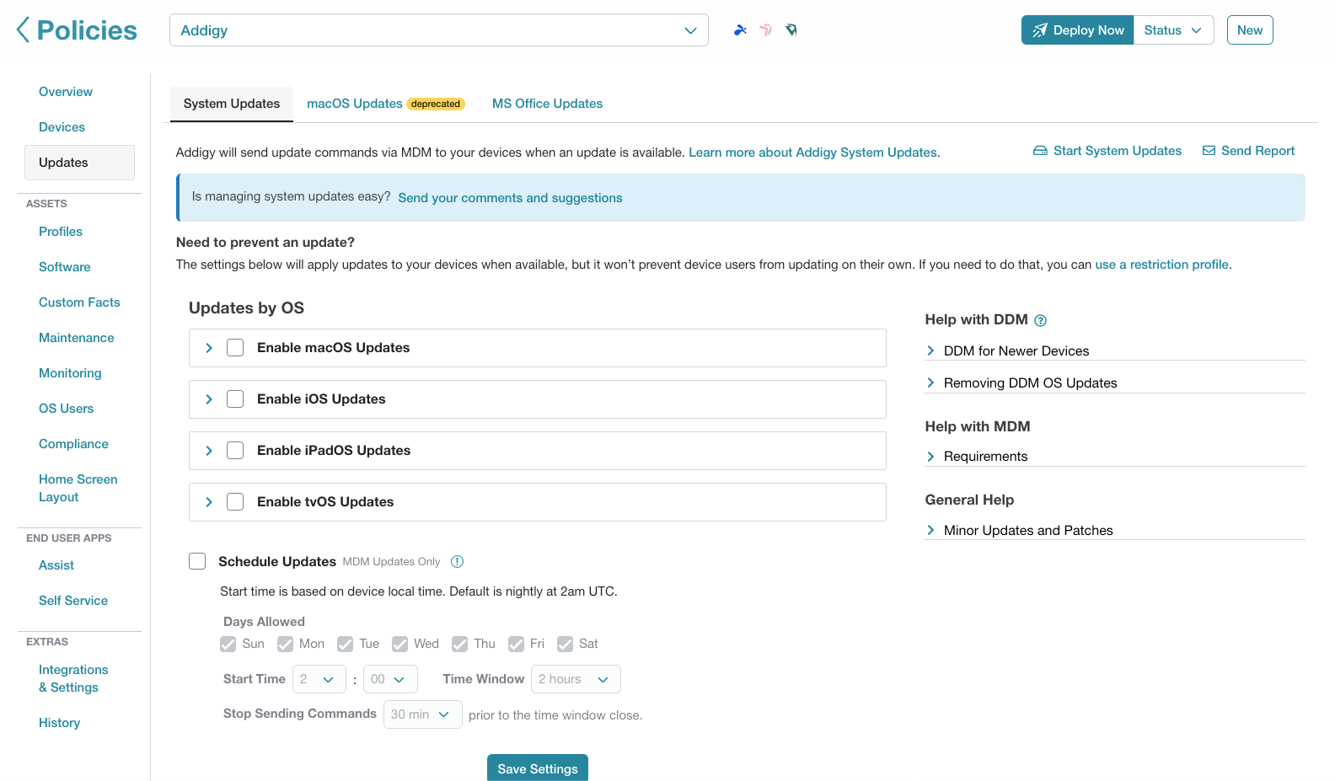Image resolution: width=1335 pixels, height=781 pixels.
Task: Expand the Enable macOS Updates section
Action: pos(209,348)
